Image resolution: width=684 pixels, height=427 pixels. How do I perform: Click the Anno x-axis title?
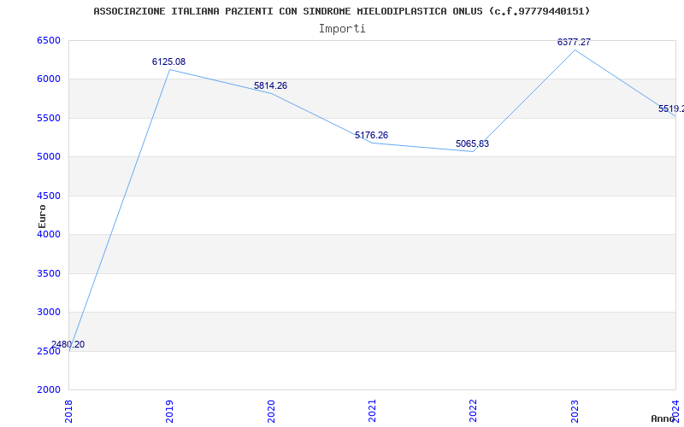pos(663,418)
